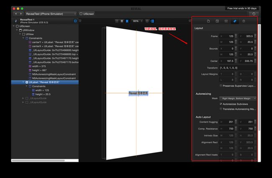This screenshot has width=272, height=178.
Task: Click the first view-mode icon left of zoom
Action: click(x=117, y=21)
